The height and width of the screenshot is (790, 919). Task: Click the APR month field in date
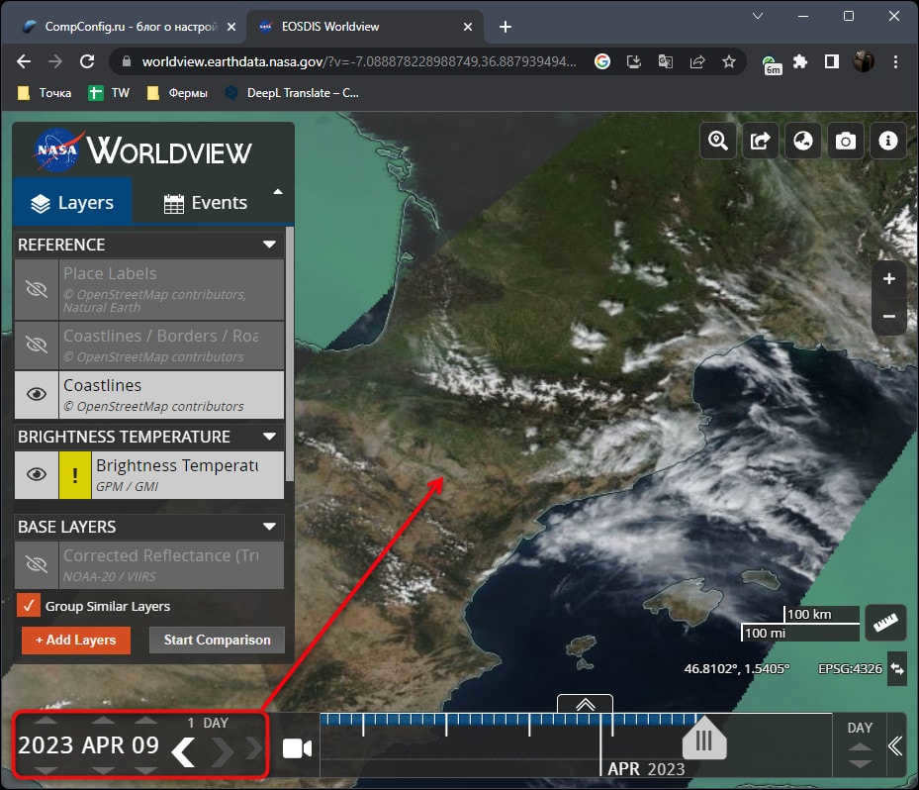(x=103, y=744)
